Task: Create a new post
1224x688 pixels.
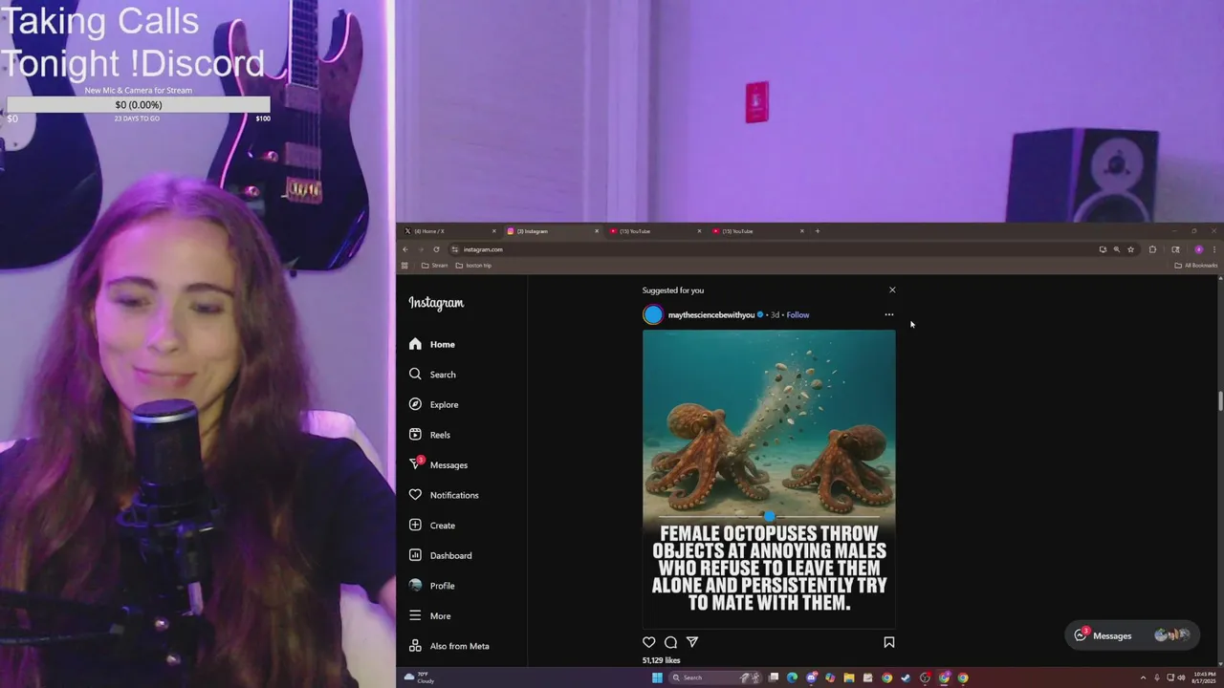Action: point(431,526)
